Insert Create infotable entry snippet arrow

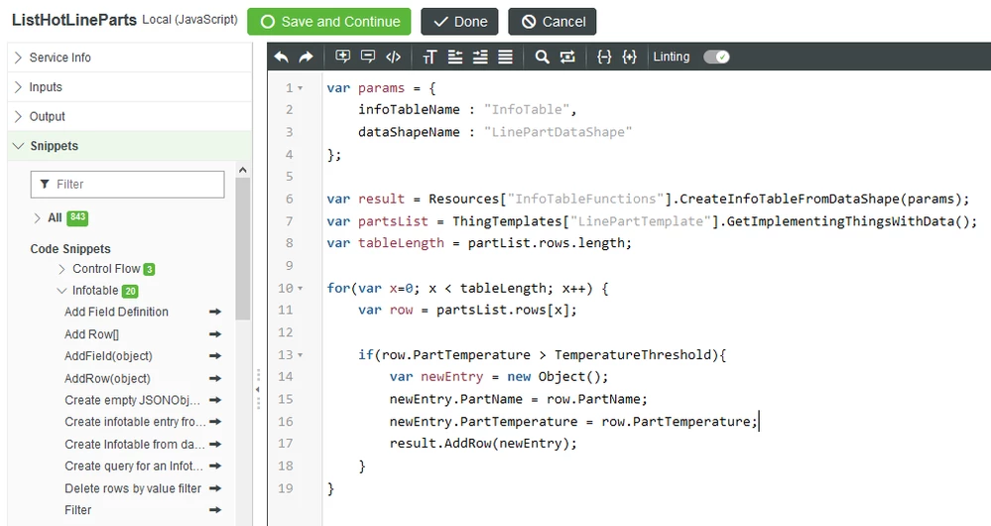tap(215, 422)
